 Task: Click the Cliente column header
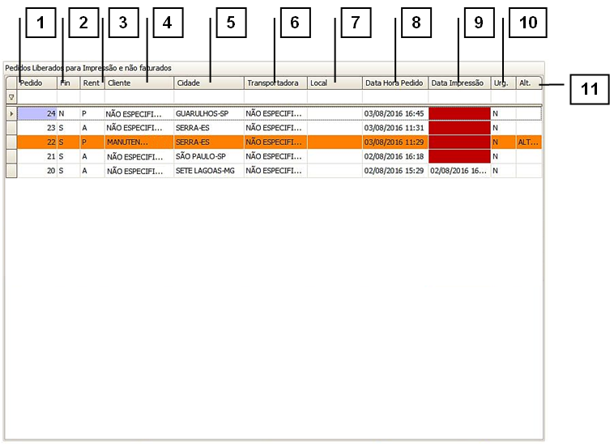[x=139, y=83]
